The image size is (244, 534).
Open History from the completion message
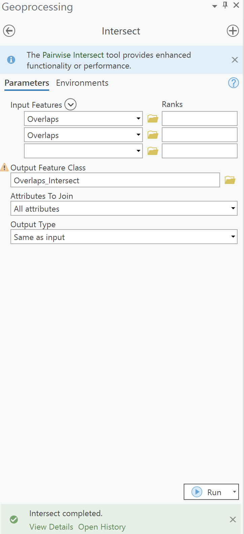tap(102, 527)
